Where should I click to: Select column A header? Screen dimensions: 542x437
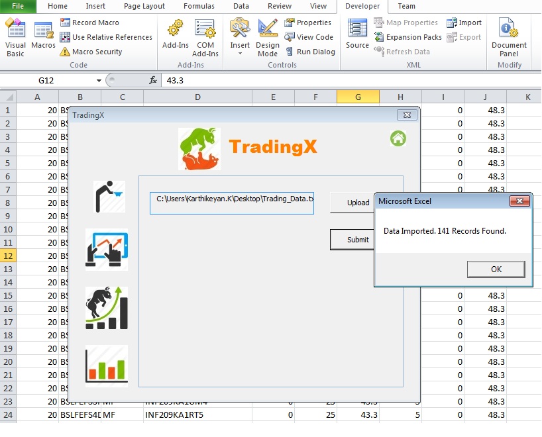click(x=37, y=97)
